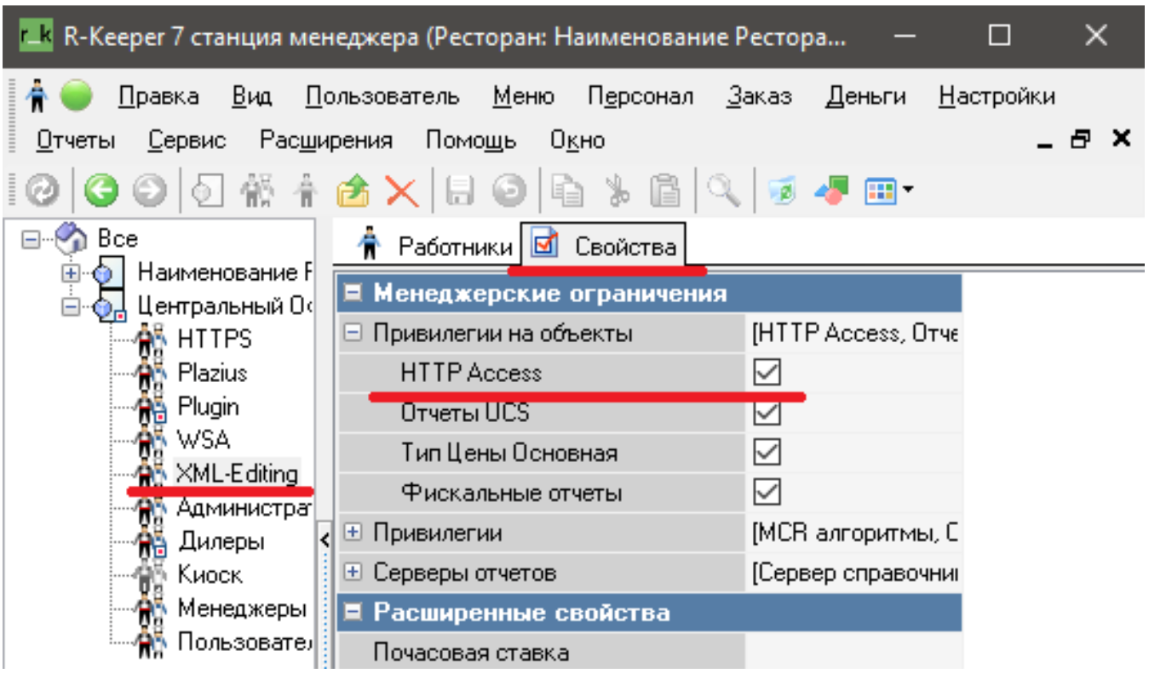Collapse the Расширенные свойства section

[353, 613]
